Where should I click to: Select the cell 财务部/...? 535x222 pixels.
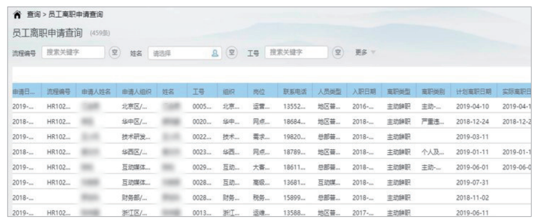pyautogui.click(x=135, y=198)
